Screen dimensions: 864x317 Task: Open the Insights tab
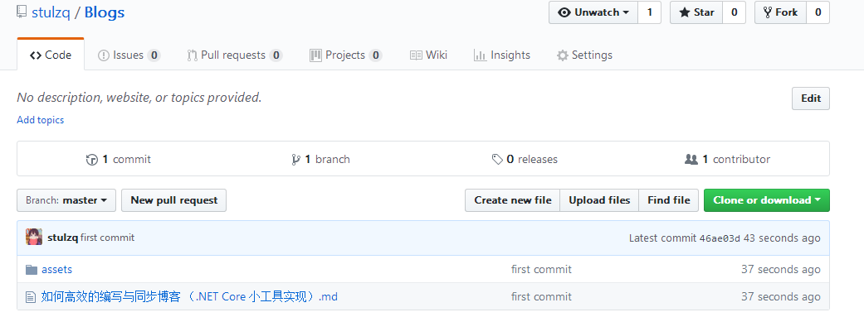coord(502,55)
